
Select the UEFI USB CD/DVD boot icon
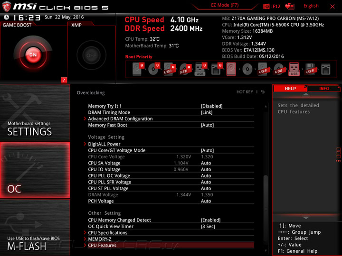tap(185, 69)
